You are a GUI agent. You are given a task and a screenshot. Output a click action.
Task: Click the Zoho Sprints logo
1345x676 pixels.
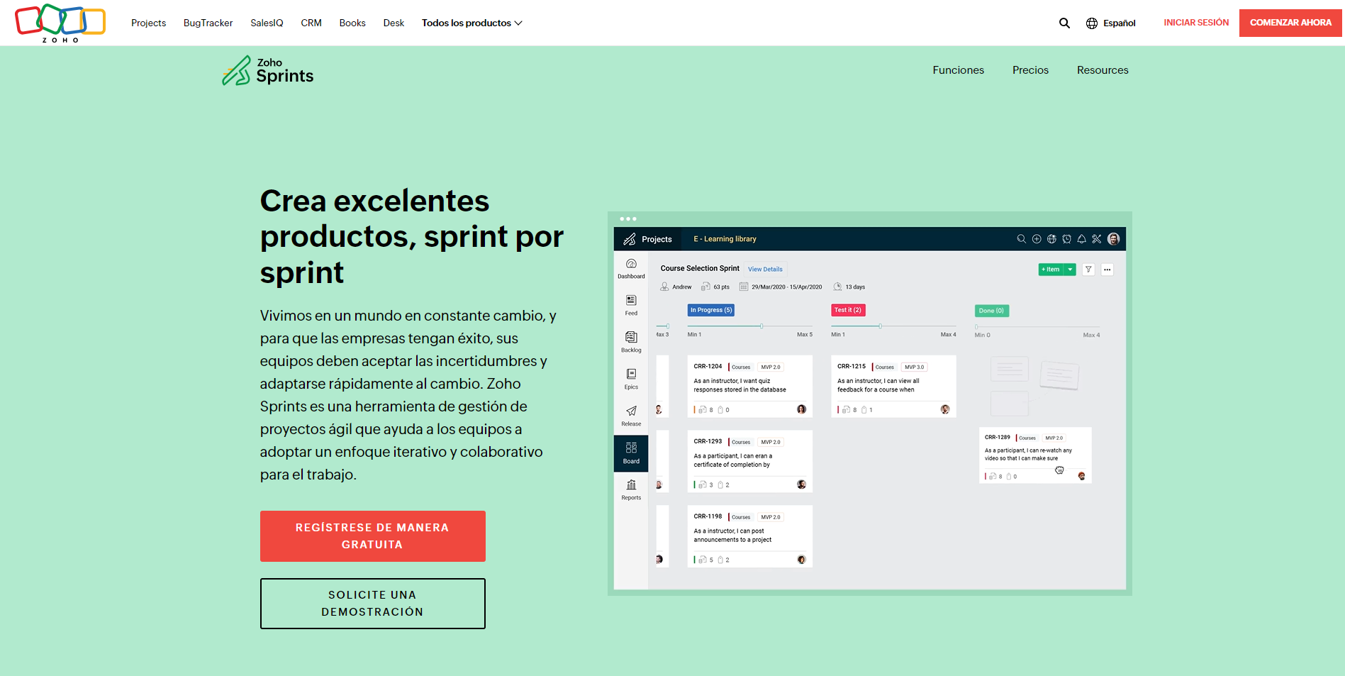267,70
